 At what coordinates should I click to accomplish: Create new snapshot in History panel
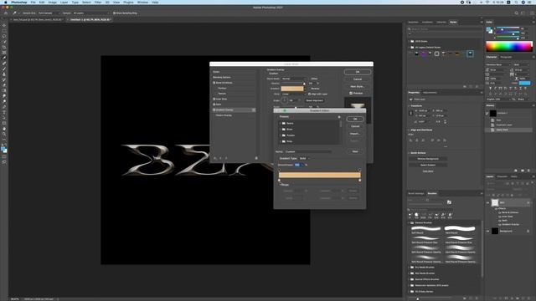click(x=523, y=171)
